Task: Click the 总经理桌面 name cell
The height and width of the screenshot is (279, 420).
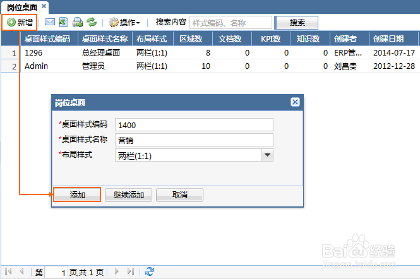Action: 105,53
